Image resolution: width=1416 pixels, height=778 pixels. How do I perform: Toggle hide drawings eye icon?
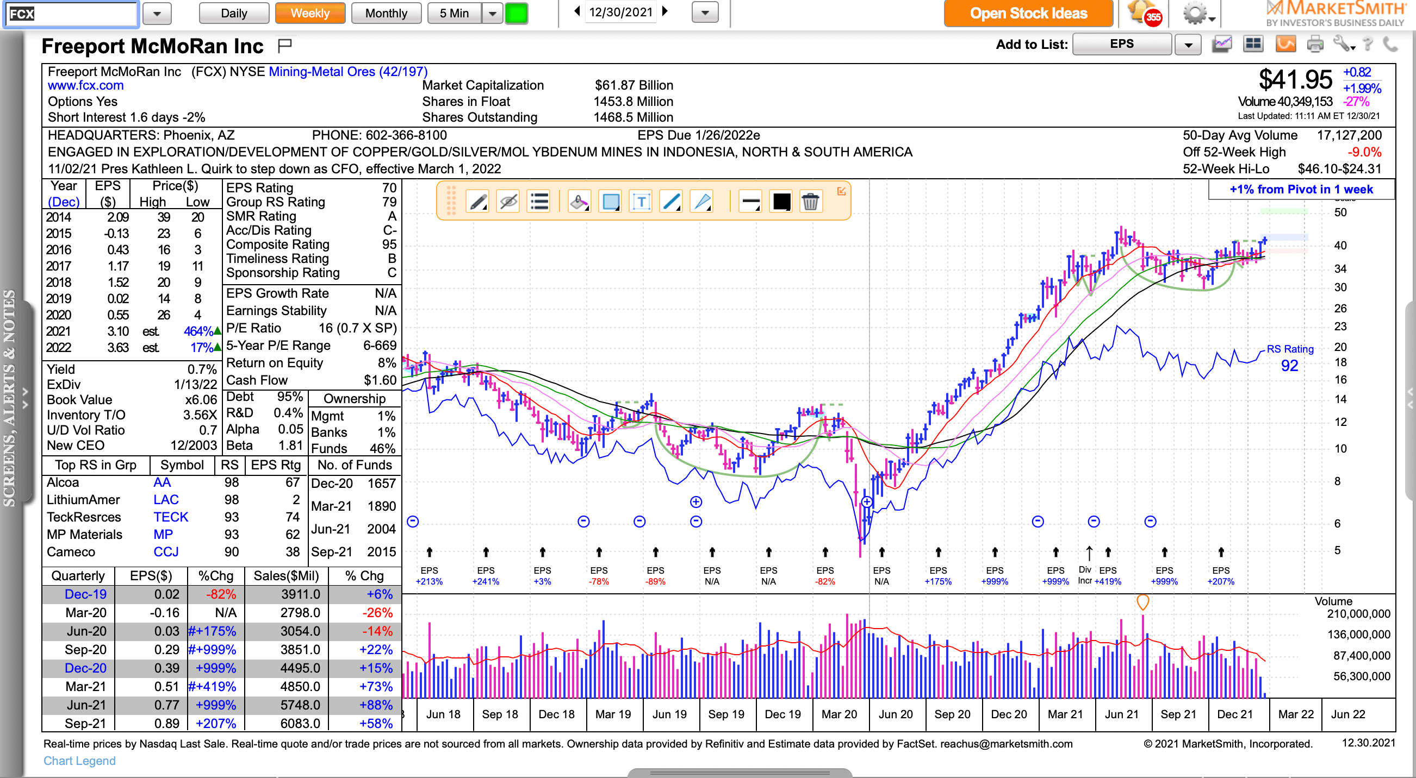(x=508, y=202)
